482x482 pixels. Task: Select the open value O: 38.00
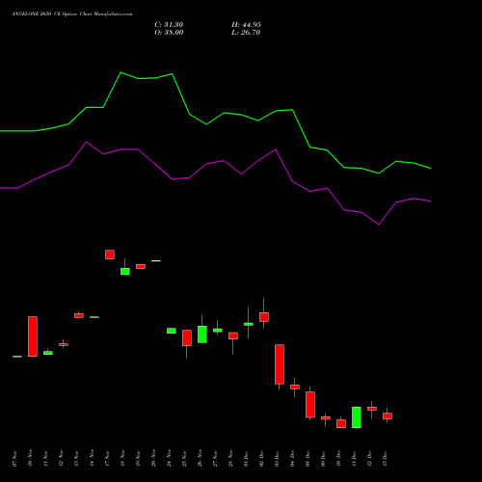tap(169, 33)
